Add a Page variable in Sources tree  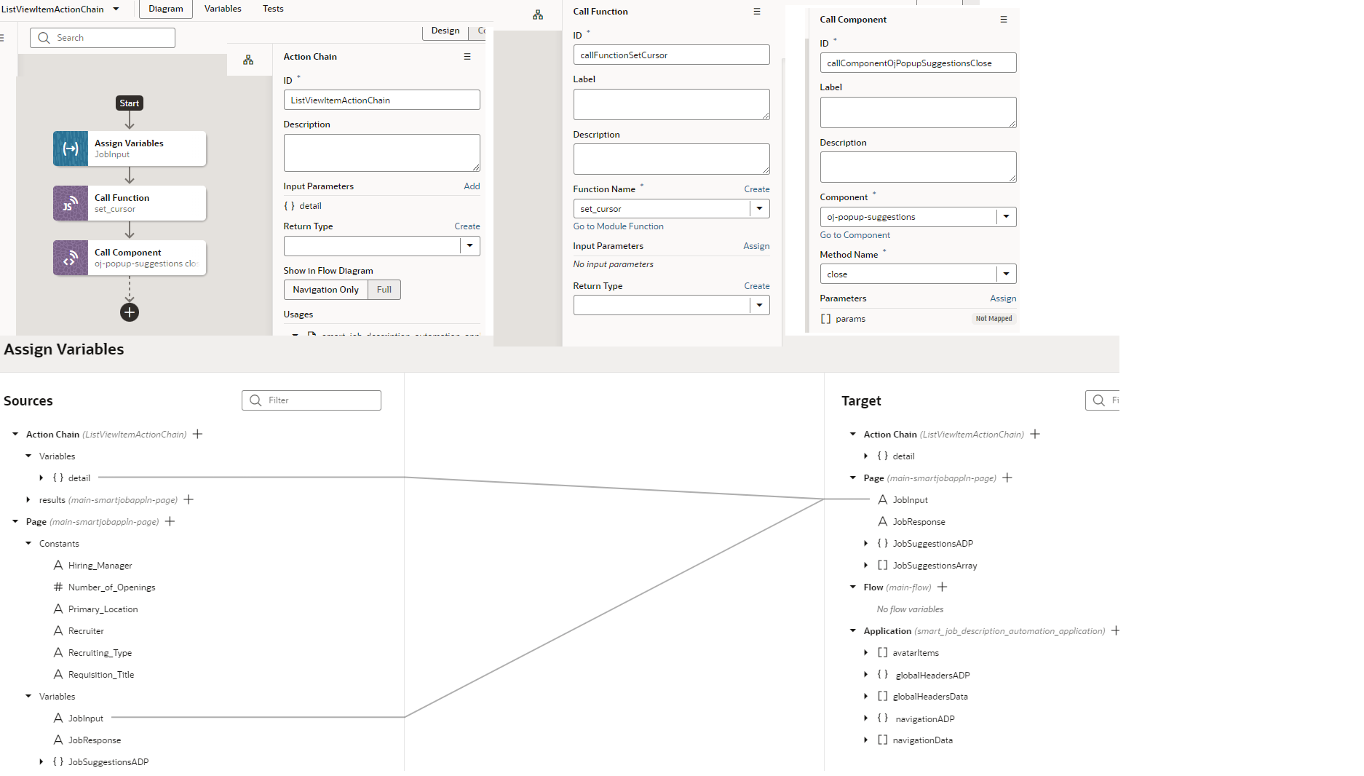click(170, 521)
